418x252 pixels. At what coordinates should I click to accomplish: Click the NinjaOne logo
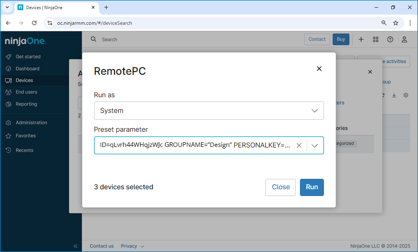coord(25,41)
